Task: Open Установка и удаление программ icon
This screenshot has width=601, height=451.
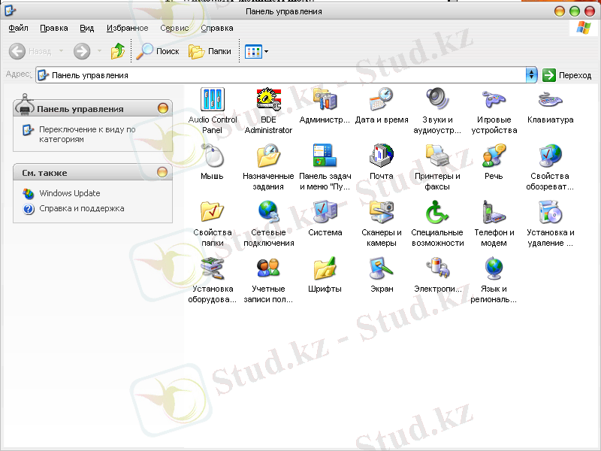Action: (550, 212)
